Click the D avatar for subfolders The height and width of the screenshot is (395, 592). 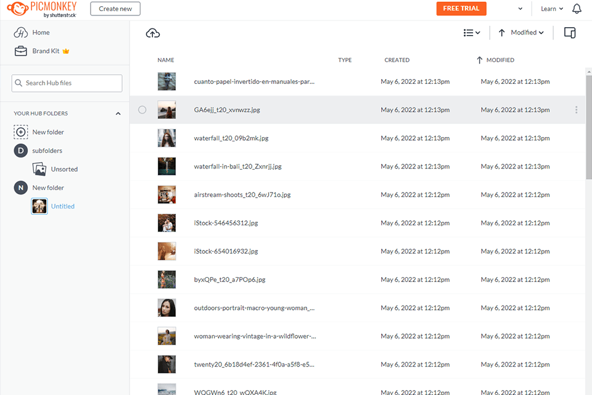click(21, 151)
